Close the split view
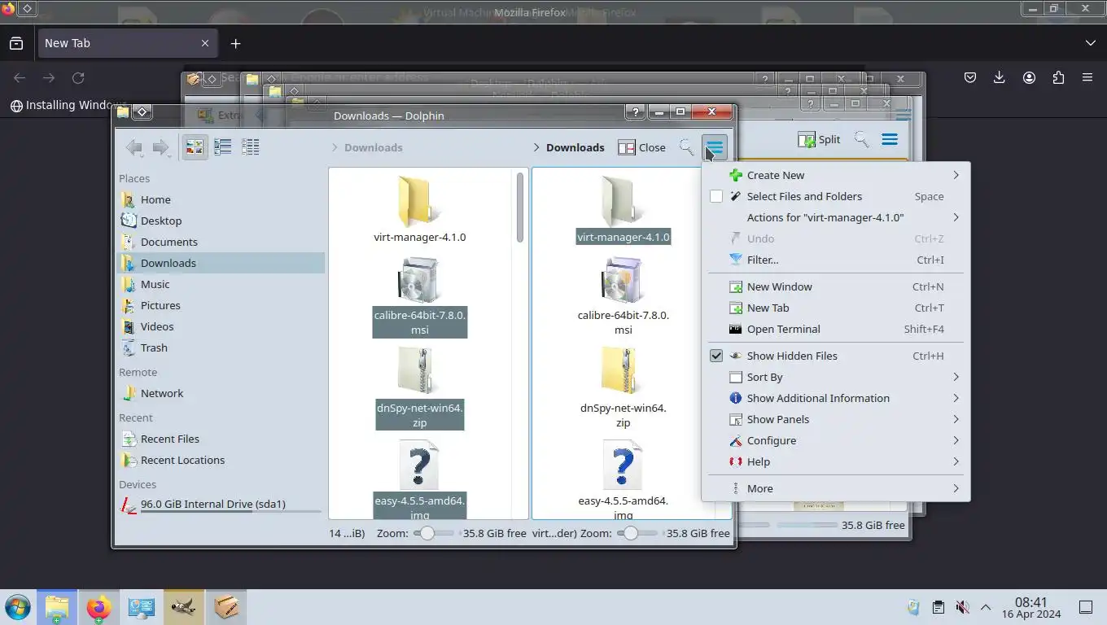The width and height of the screenshot is (1107, 625). pyautogui.click(x=641, y=147)
